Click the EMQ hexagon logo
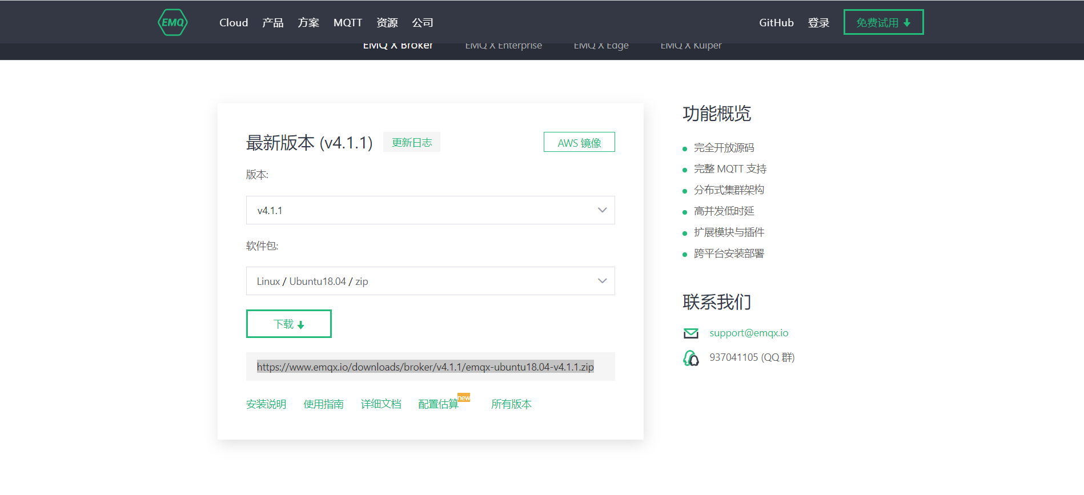Image resolution: width=1084 pixels, height=495 pixels. (x=172, y=22)
